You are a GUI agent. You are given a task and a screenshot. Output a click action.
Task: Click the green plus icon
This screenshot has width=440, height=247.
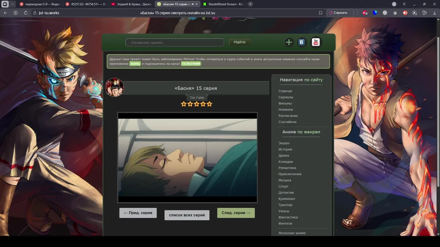289,42
